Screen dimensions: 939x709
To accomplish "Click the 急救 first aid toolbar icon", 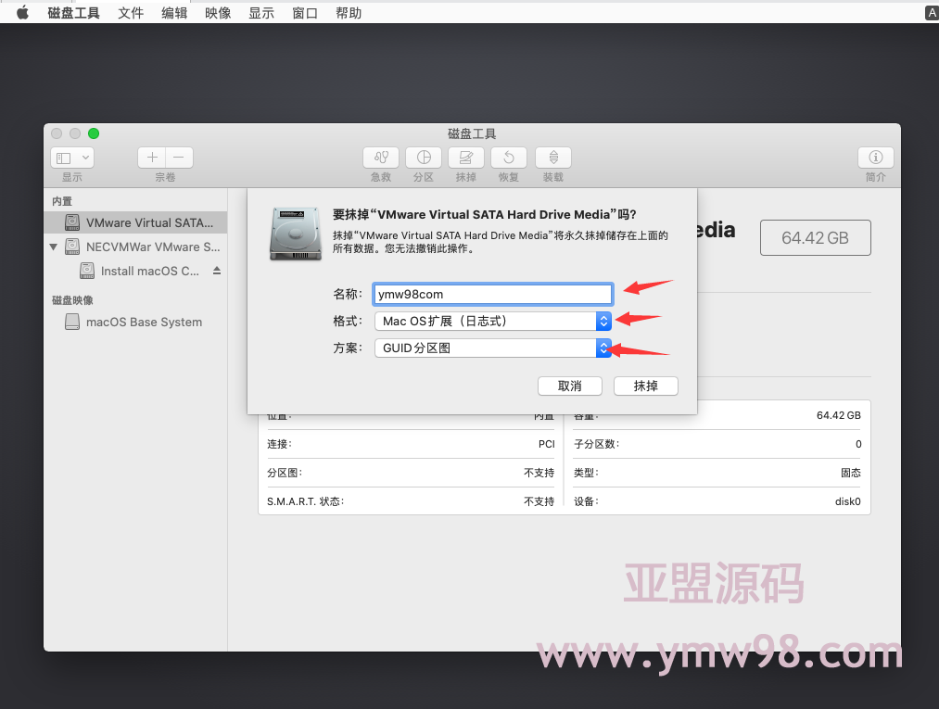I will (x=381, y=158).
